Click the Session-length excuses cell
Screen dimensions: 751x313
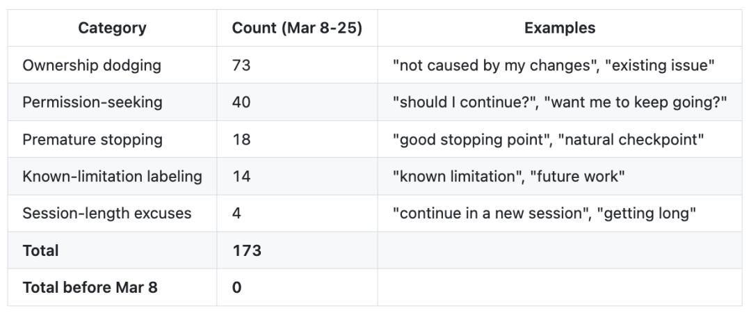click(x=107, y=213)
